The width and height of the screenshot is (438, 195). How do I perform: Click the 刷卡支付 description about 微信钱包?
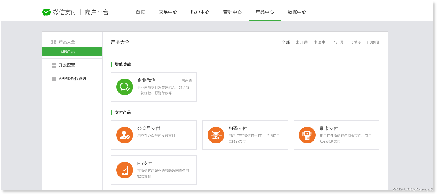346,139
